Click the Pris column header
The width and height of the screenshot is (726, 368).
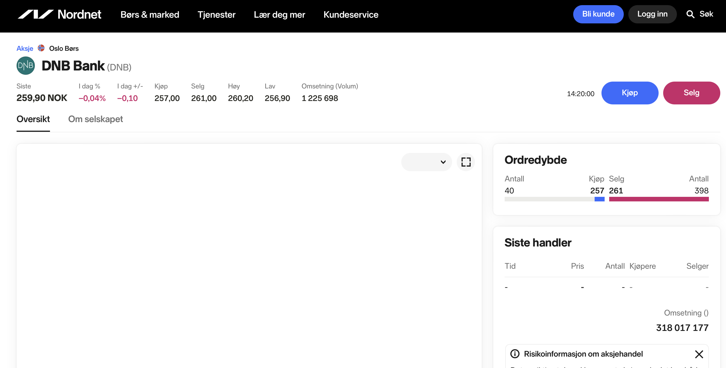point(577,266)
